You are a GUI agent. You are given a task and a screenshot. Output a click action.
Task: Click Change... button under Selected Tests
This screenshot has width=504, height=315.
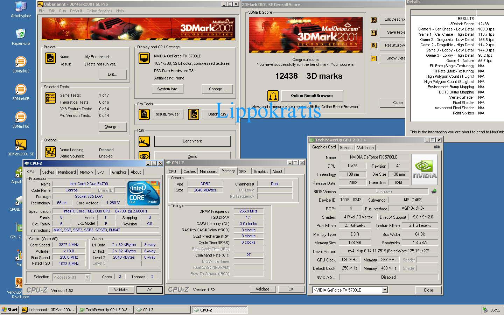tap(112, 127)
